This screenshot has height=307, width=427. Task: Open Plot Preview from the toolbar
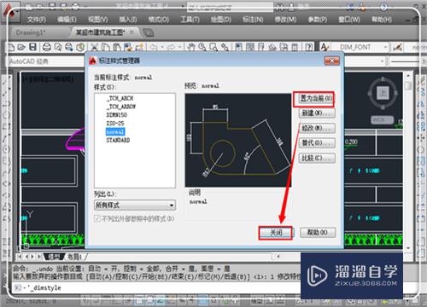pyautogui.click(x=58, y=47)
